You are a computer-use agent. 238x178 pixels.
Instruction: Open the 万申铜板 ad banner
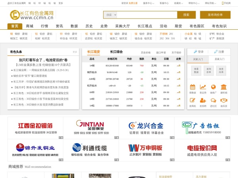pyautogui.click(x=147, y=150)
